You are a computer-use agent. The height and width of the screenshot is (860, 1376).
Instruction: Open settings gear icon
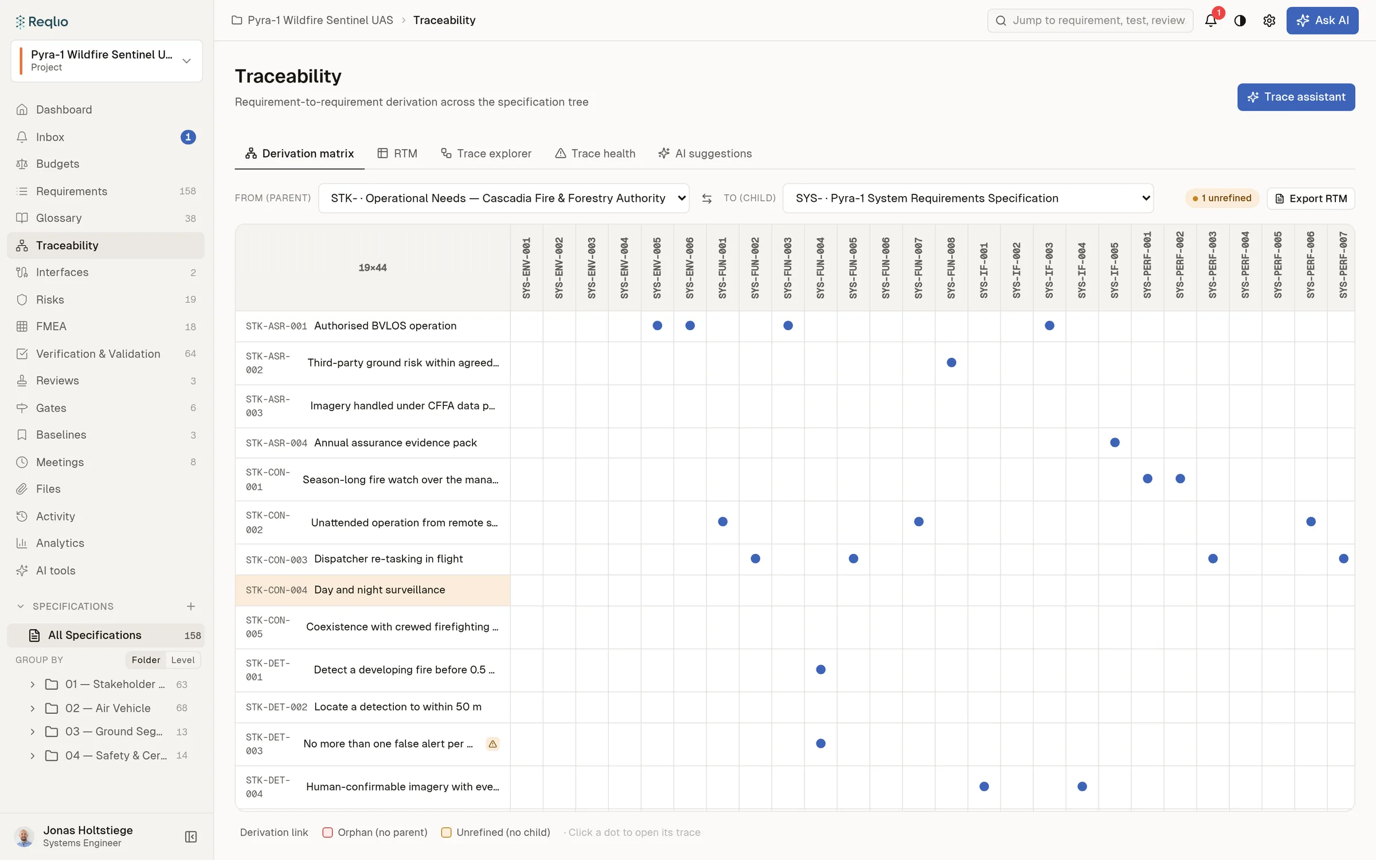[1269, 21]
